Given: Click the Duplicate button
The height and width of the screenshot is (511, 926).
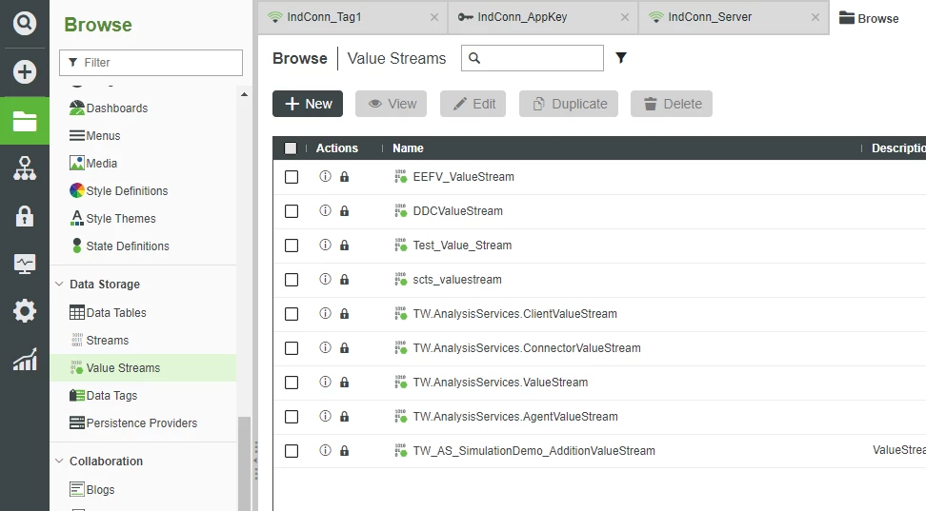Looking at the screenshot, I should click(x=569, y=104).
